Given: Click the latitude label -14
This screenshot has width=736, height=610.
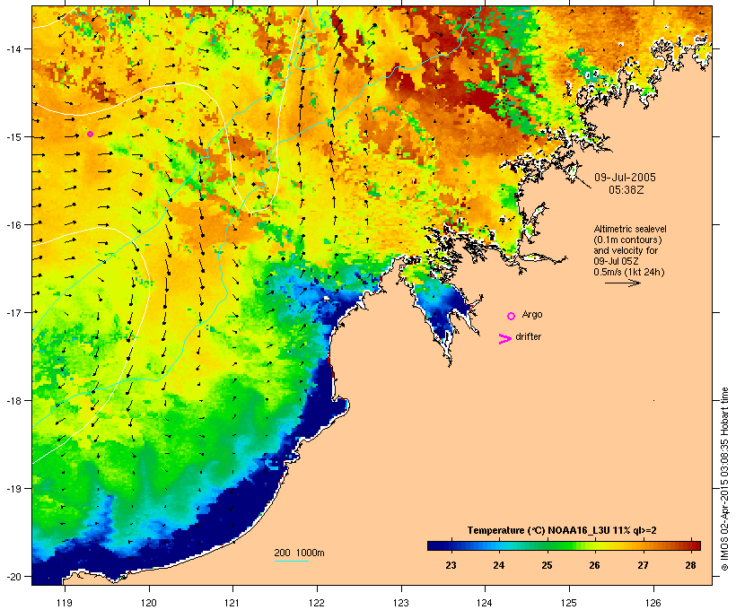Looking at the screenshot, I should pyautogui.click(x=13, y=48).
